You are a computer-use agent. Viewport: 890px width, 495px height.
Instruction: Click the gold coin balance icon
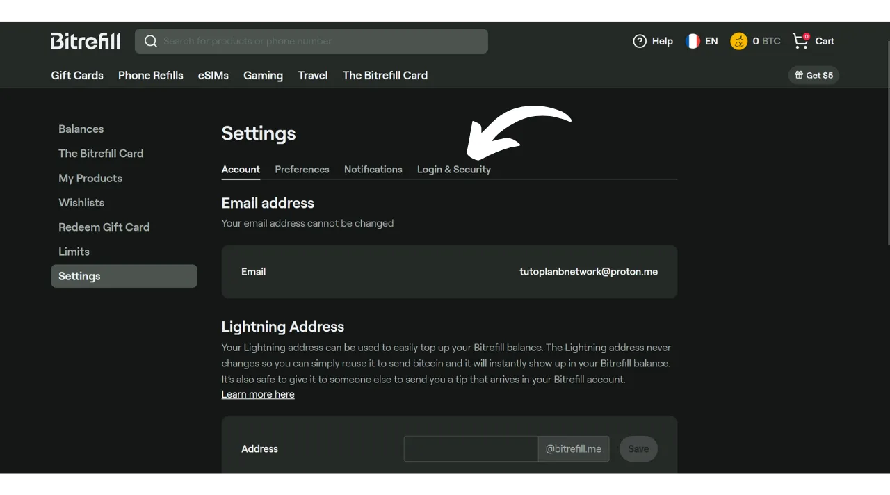(738, 41)
